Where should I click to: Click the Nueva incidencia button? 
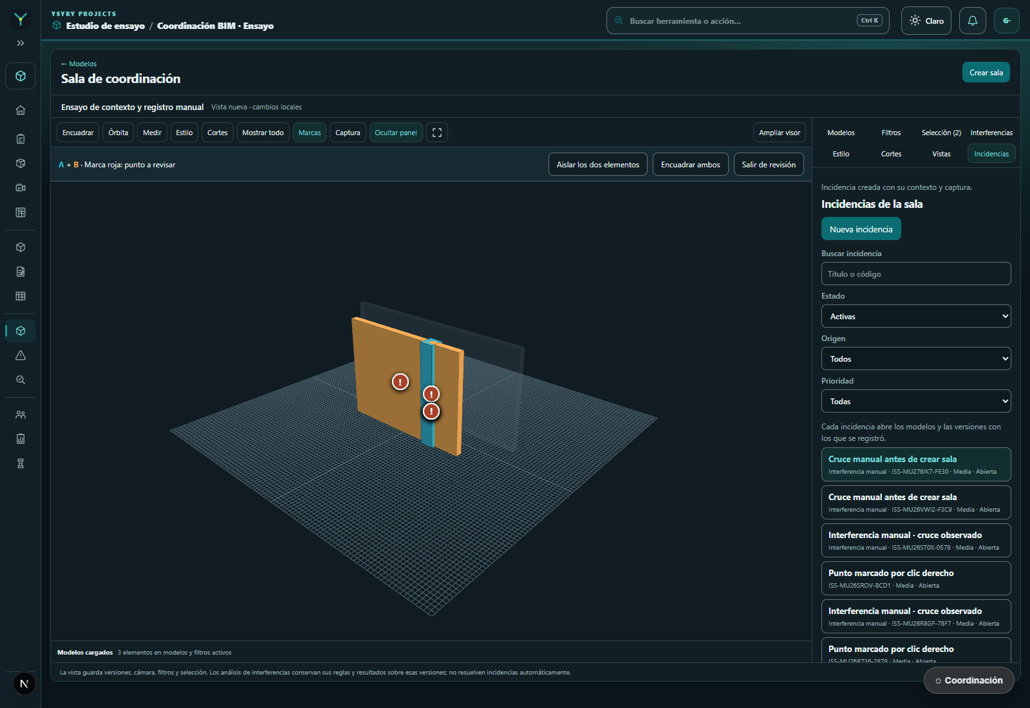[x=861, y=229]
